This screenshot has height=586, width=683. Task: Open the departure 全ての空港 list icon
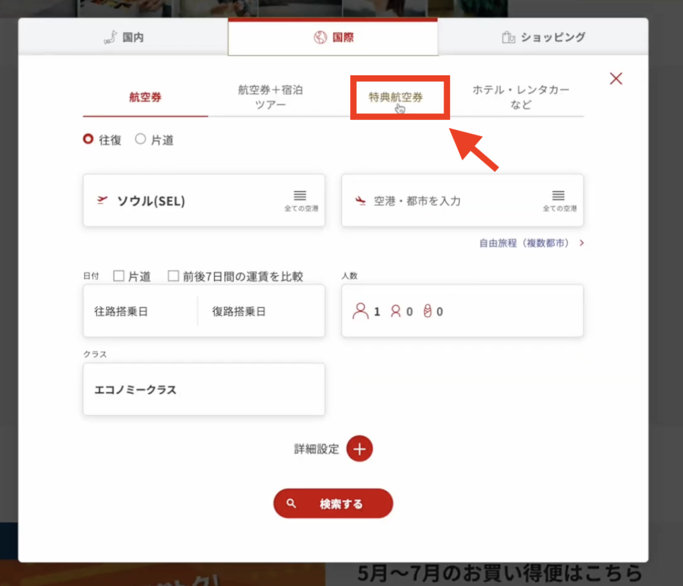coord(301,200)
